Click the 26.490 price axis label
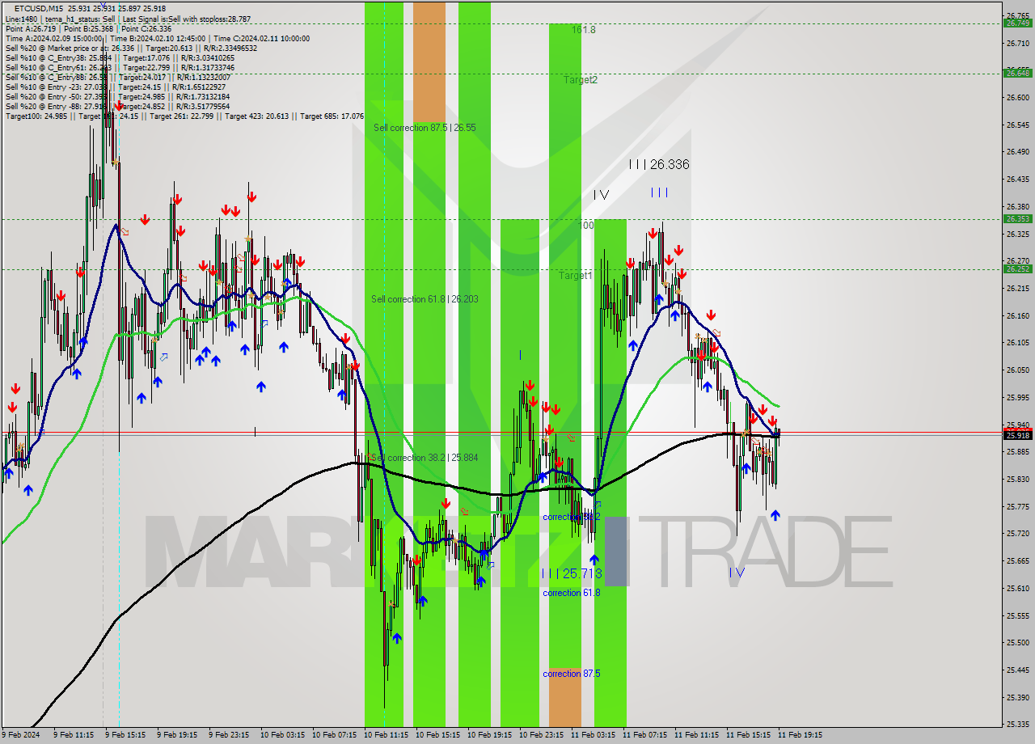This screenshot has width=1035, height=744. [1017, 151]
